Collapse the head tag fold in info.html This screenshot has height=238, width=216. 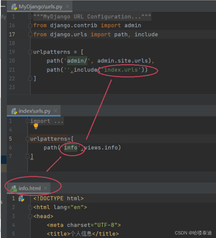coord(30,216)
